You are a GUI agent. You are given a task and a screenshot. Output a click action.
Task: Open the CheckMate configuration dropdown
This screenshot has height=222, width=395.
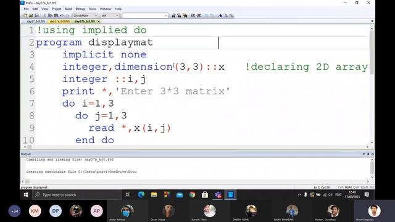click(85, 15)
